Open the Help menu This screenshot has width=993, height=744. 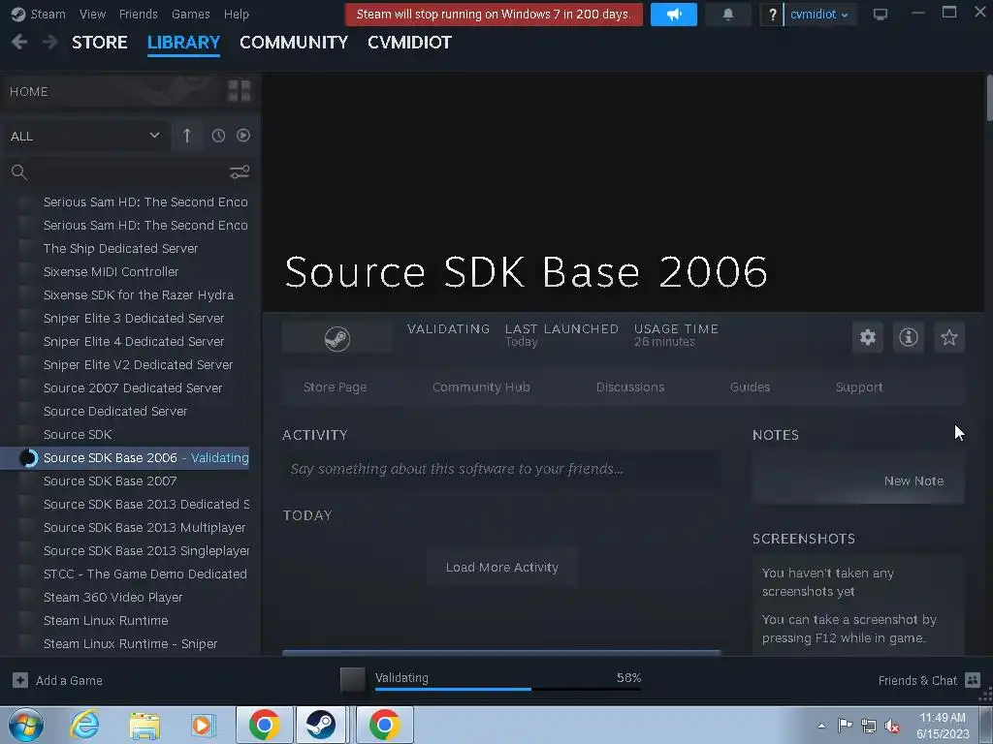237,14
